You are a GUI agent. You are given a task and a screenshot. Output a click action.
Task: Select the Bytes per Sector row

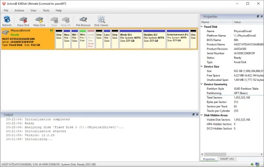232,102
